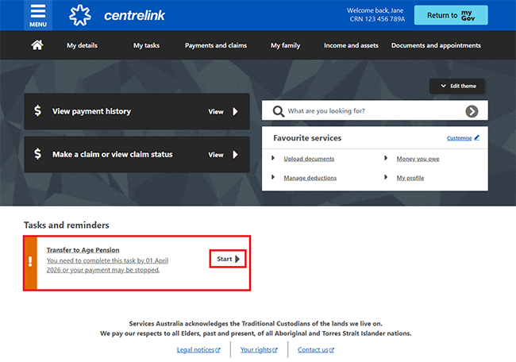Open the My family menu
Screen dimensions: 516x362
point(285,45)
